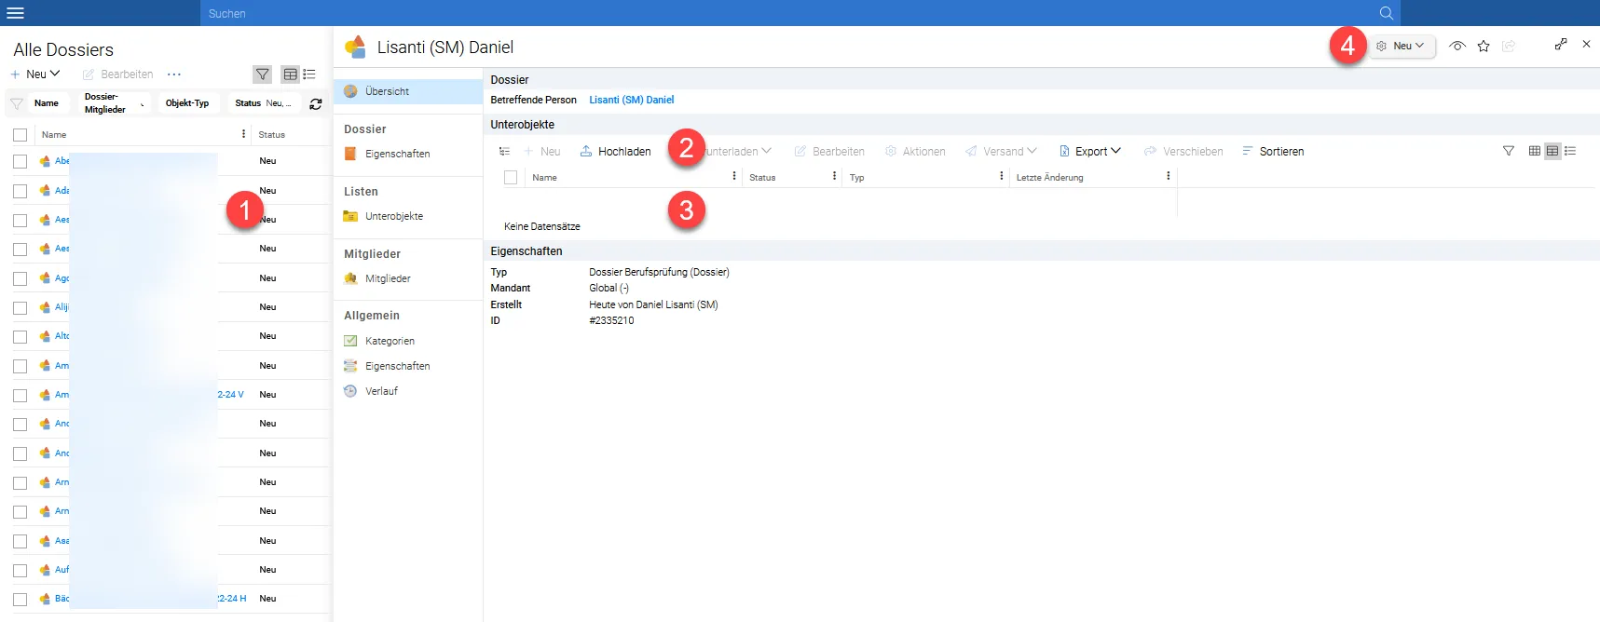Expand the dossier detail panel to full view
The image size is (1600, 622).
pyautogui.click(x=1561, y=44)
